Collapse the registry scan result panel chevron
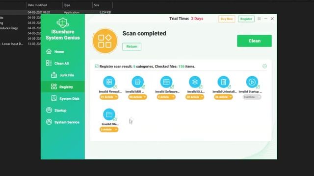The image size is (314, 176). [x=264, y=66]
